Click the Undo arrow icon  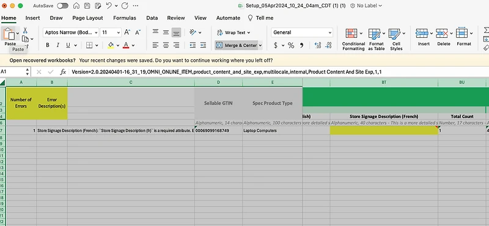(109, 5)
